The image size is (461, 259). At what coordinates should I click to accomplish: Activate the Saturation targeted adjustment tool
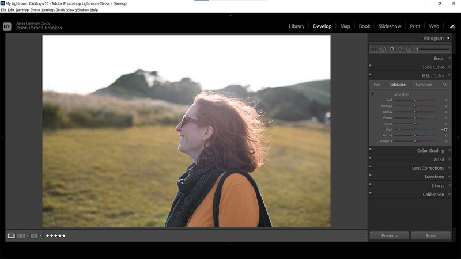click(372, 94)
